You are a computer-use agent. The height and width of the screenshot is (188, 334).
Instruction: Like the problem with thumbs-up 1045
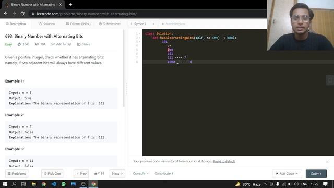pyautogui.click(x=23, y=44)
